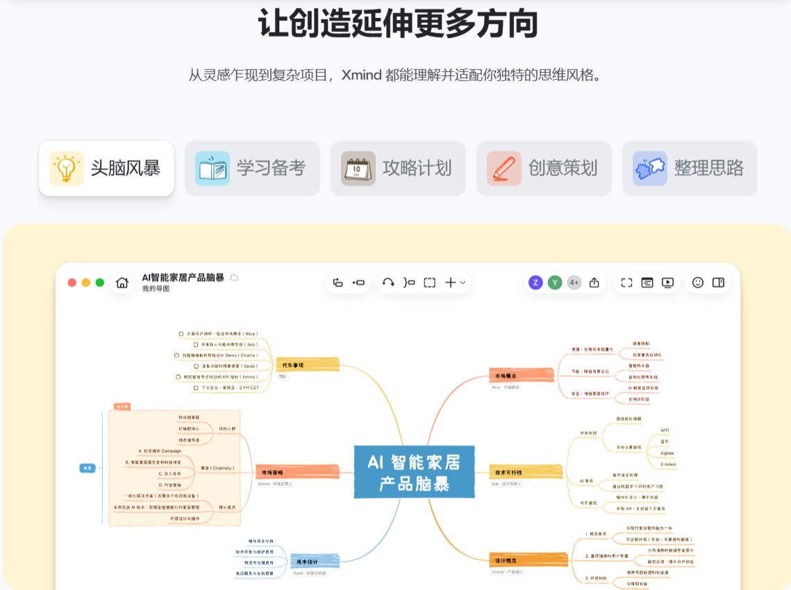Screen dimensions: 791x590
Task: Click the outline view icon
Action: 647,283
